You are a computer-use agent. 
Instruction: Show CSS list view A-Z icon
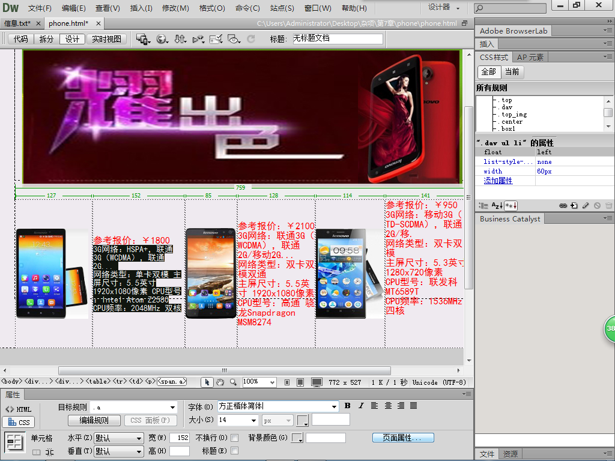[x=497, y=205]
